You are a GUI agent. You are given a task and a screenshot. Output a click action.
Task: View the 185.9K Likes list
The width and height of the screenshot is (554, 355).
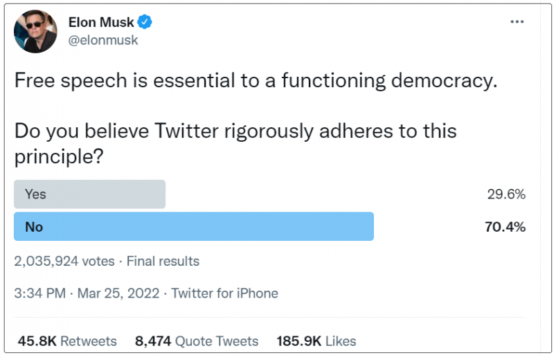click(316, 341)
